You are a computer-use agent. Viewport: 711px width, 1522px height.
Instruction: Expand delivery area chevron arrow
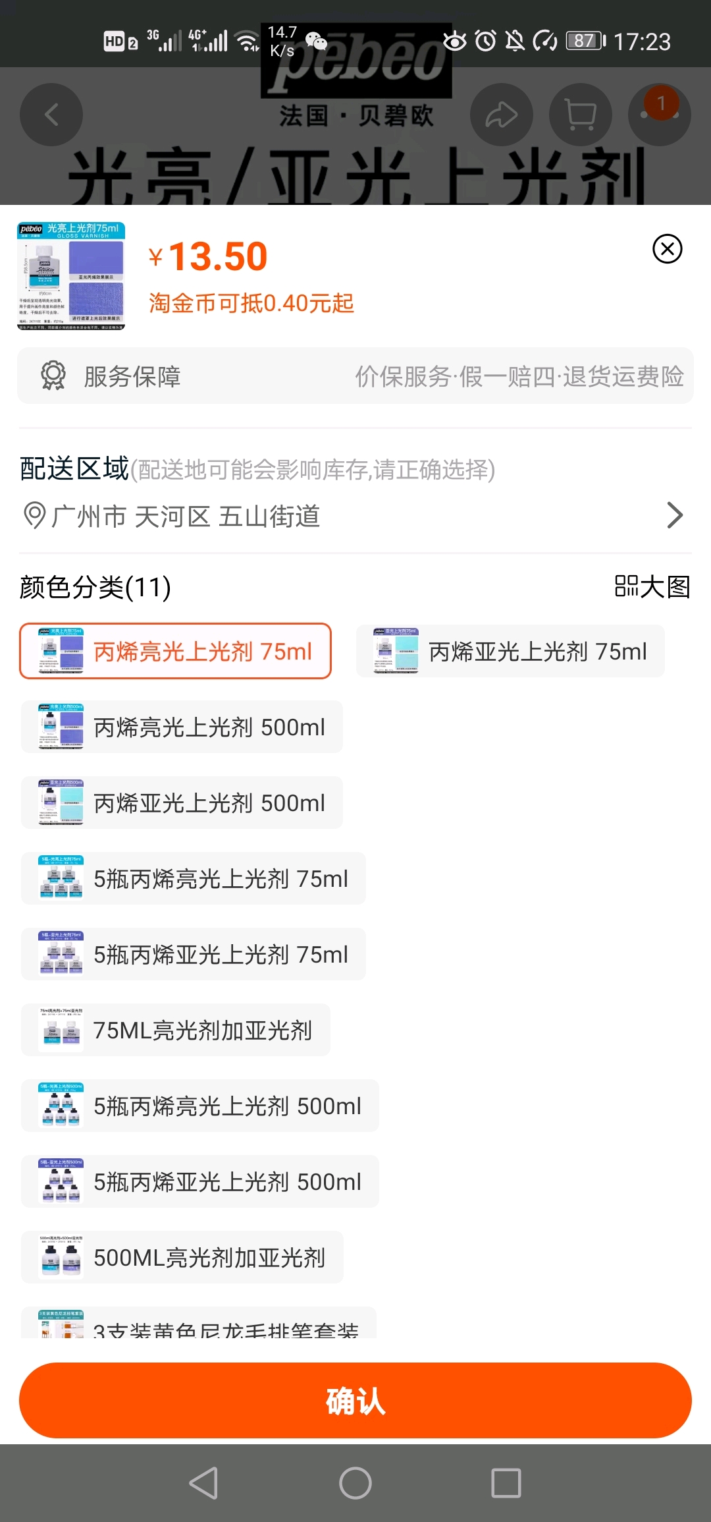click(675, 515)
